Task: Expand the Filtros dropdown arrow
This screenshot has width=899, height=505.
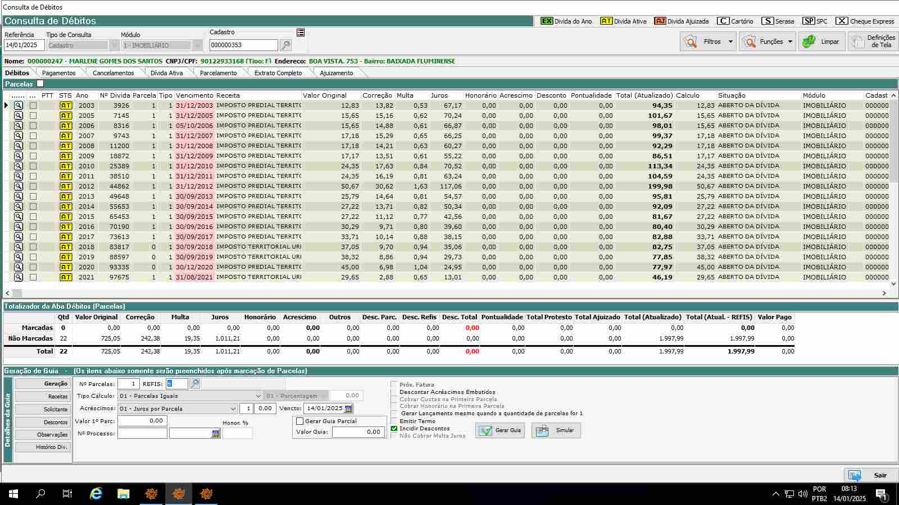Action: pyautogui.click(x=730, y=42)
